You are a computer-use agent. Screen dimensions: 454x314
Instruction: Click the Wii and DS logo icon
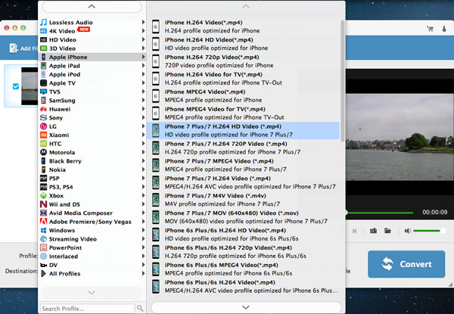tap(43, 204)
